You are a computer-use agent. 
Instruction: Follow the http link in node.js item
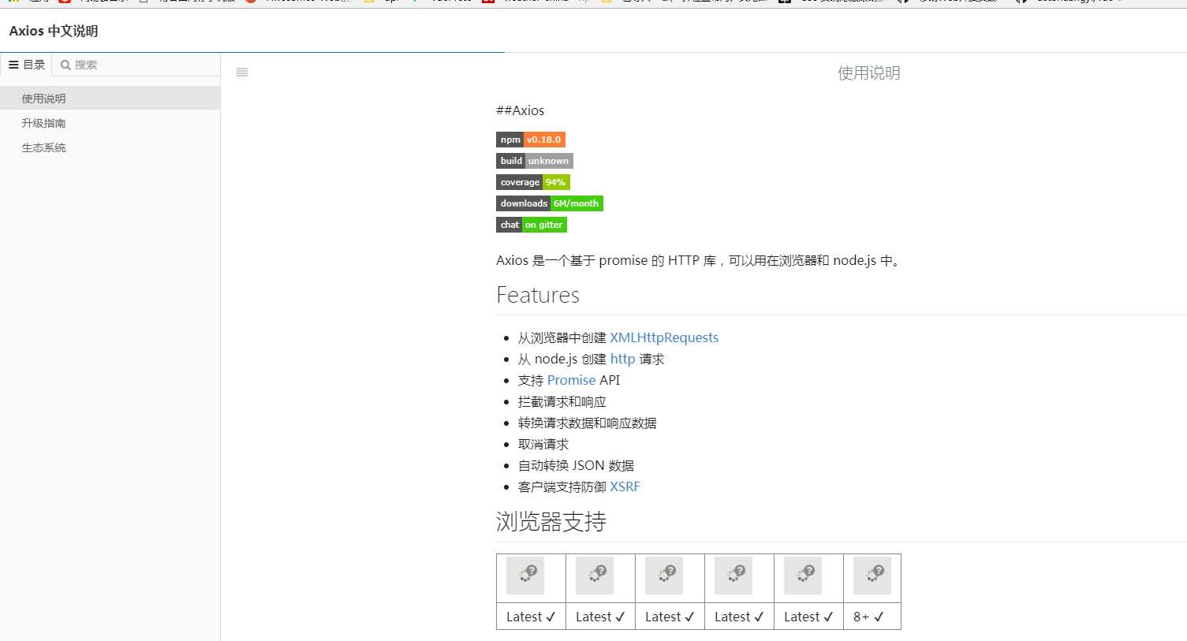tap(622, 359)
